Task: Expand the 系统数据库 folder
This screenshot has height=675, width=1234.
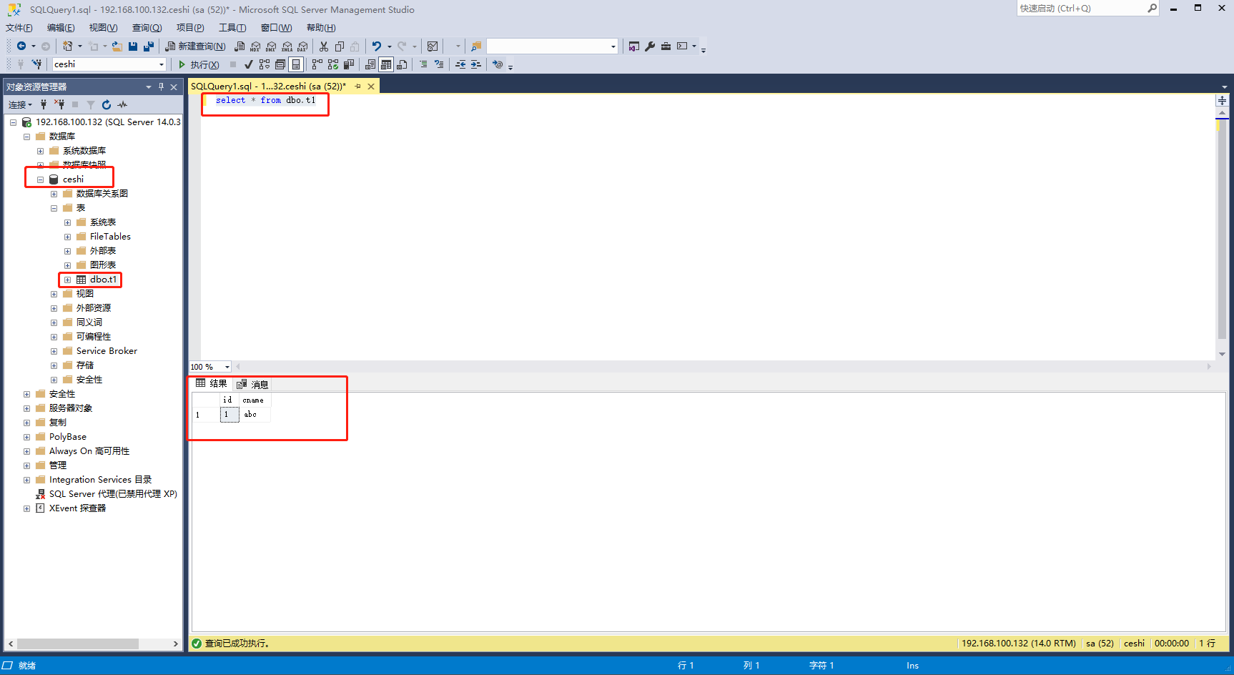Action: [40, 151]
